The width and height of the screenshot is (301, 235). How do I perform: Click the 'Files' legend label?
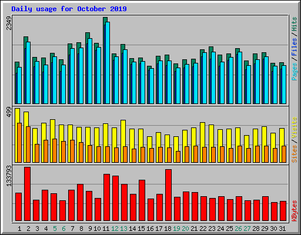(295, 47)
